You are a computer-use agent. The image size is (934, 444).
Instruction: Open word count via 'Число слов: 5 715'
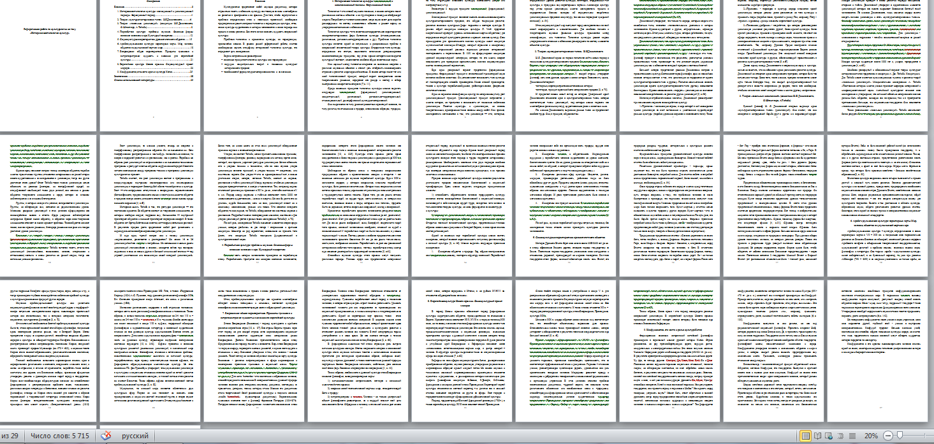coord(61,436)
